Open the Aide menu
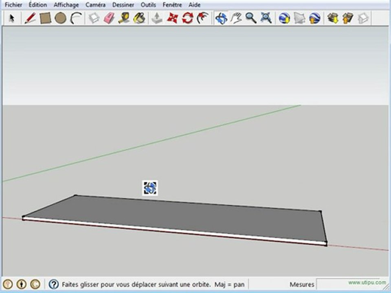Viewport: 391px width, 293px height. (195, 5)
